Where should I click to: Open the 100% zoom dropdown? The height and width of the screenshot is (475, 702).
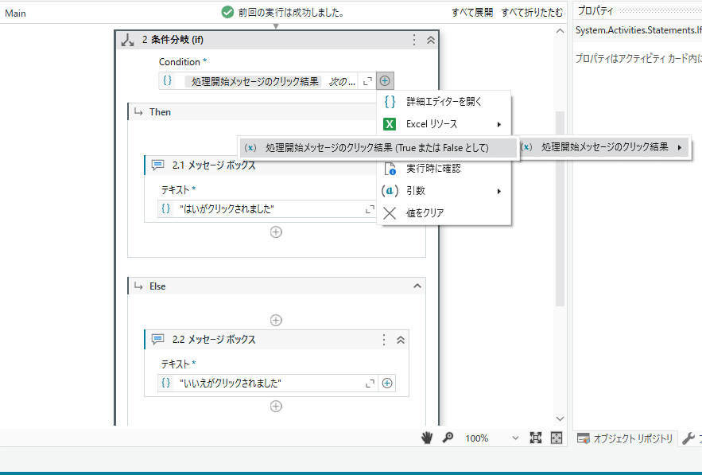(x=515, y=438)
